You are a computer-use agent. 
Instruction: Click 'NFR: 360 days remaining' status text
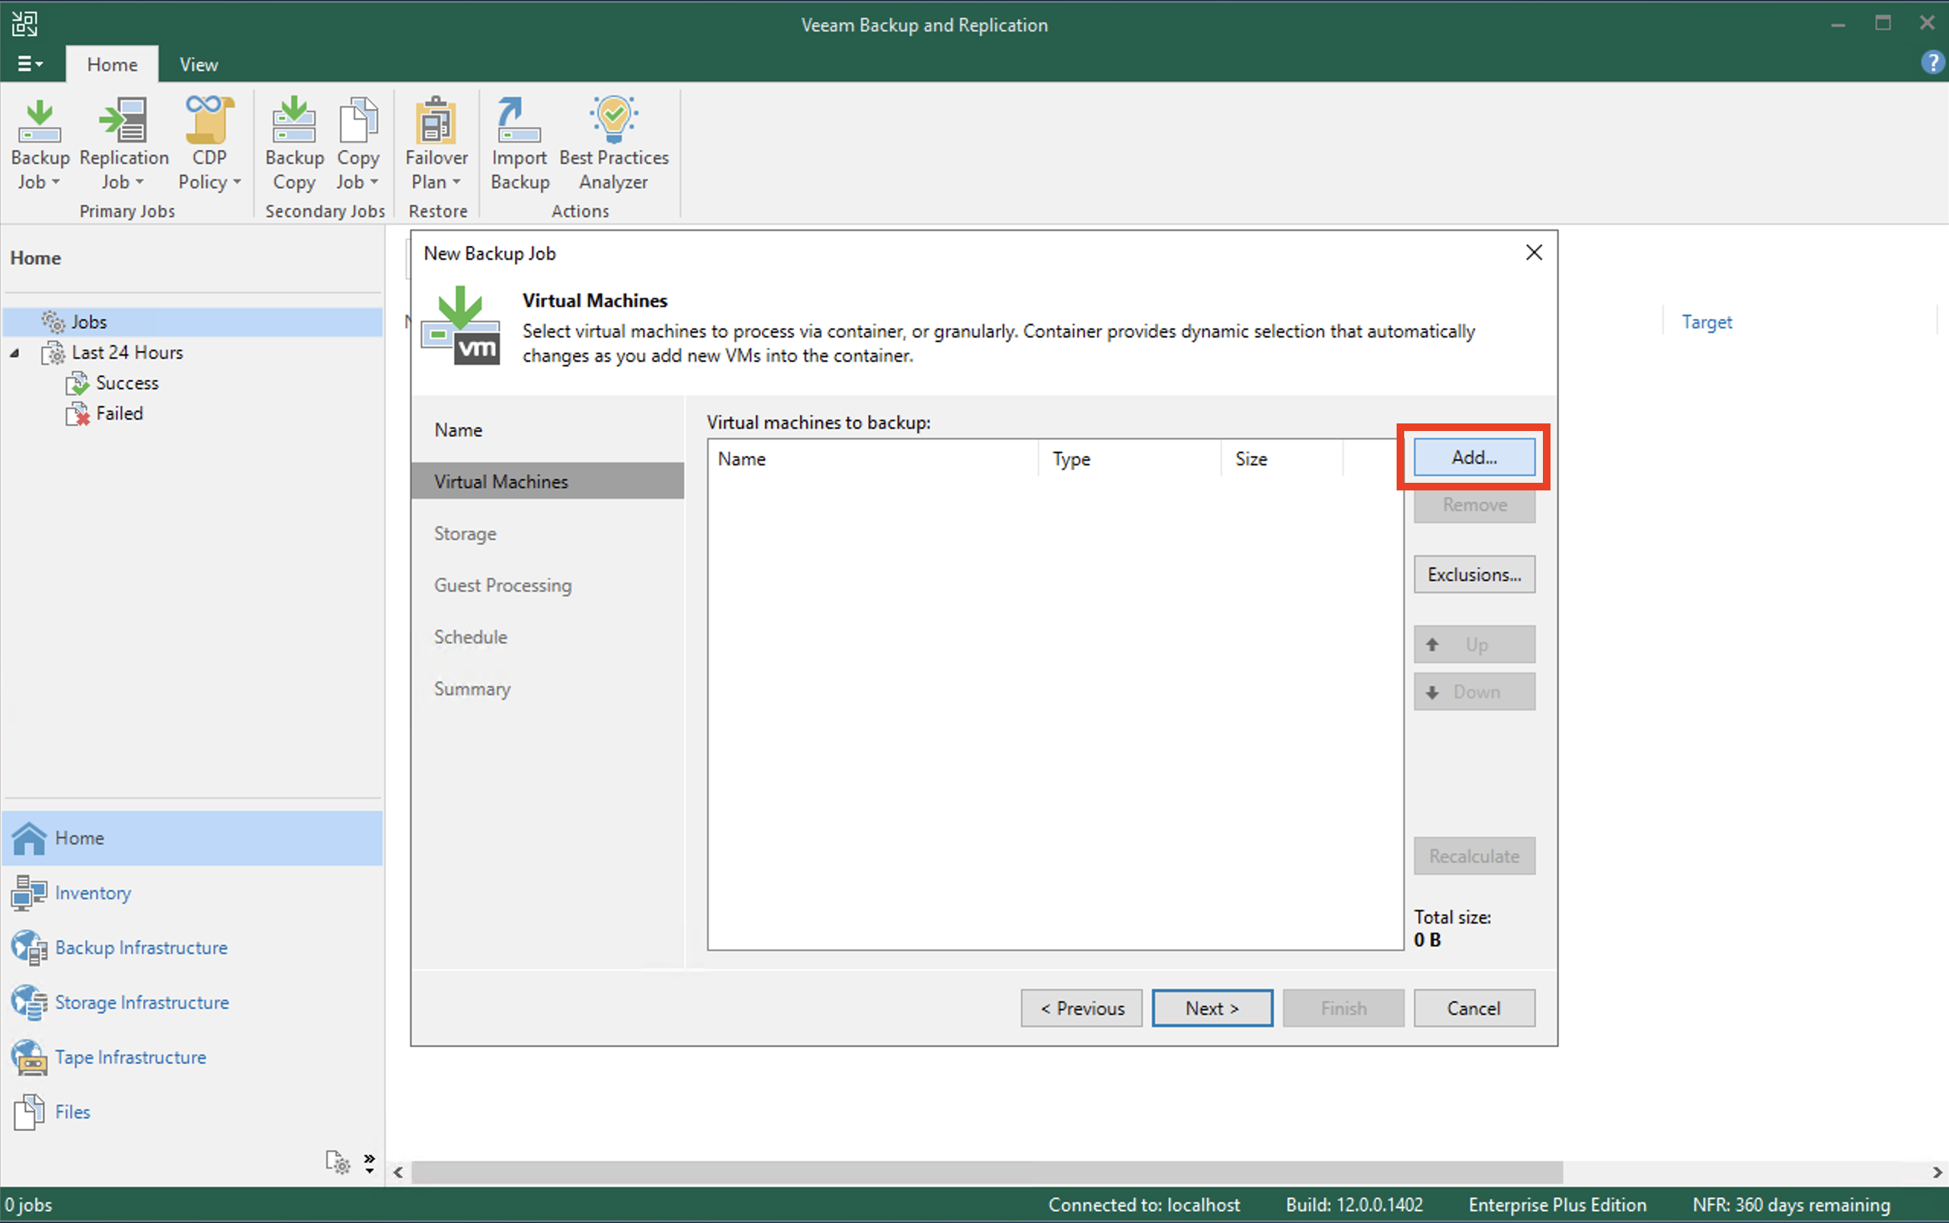coord(1791,1205)
